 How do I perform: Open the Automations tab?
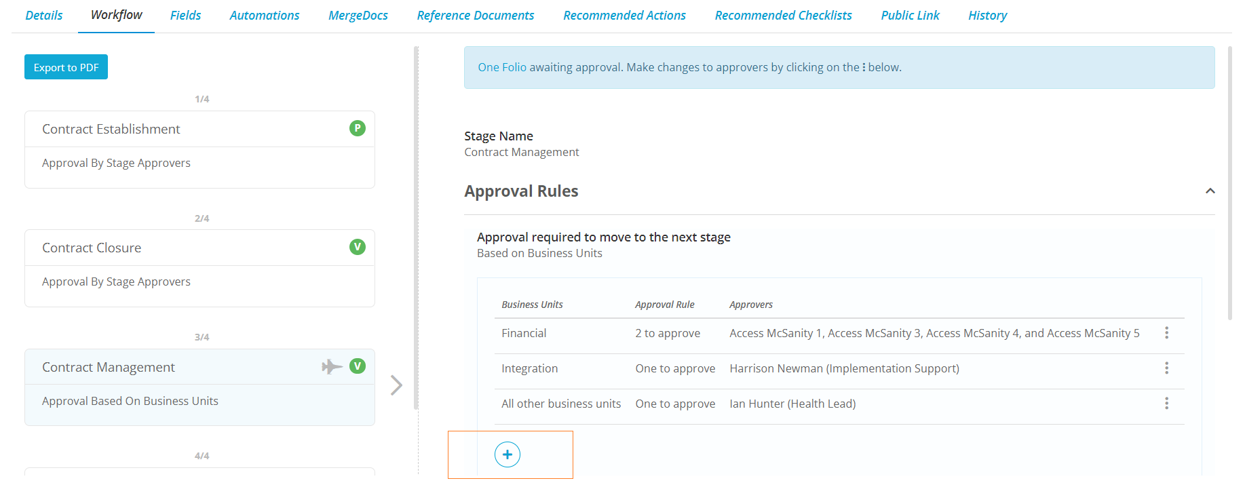point(265,16)
